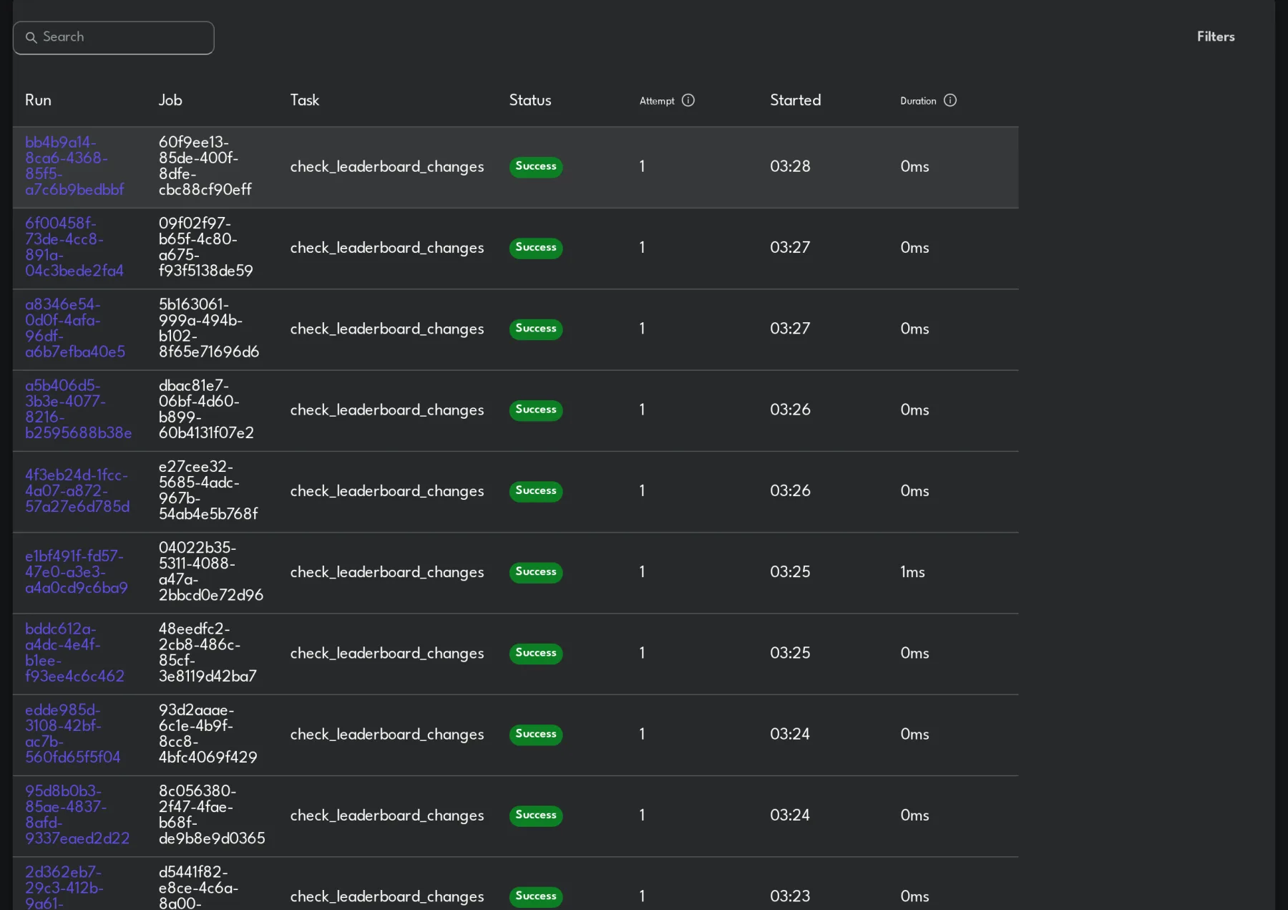
Task: Open run edde985d-3108-42bf-ac7b-560fd65f5f04
Action: [x=72, y=733]
